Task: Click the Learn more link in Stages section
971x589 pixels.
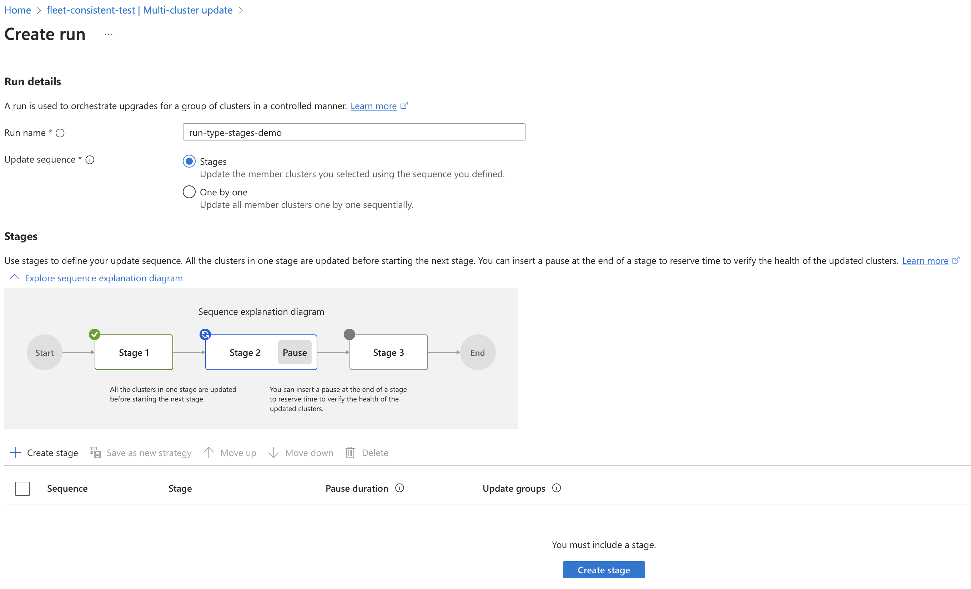Action: click(x=927, y=260)
